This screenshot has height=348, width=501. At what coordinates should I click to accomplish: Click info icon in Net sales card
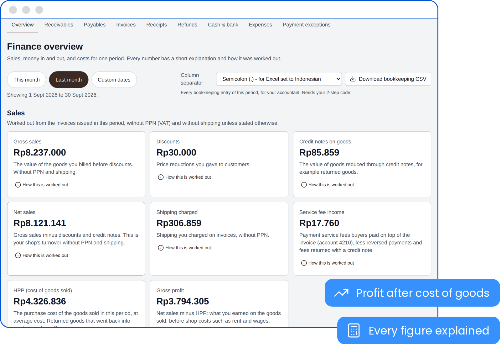click(x=18, y=256)
